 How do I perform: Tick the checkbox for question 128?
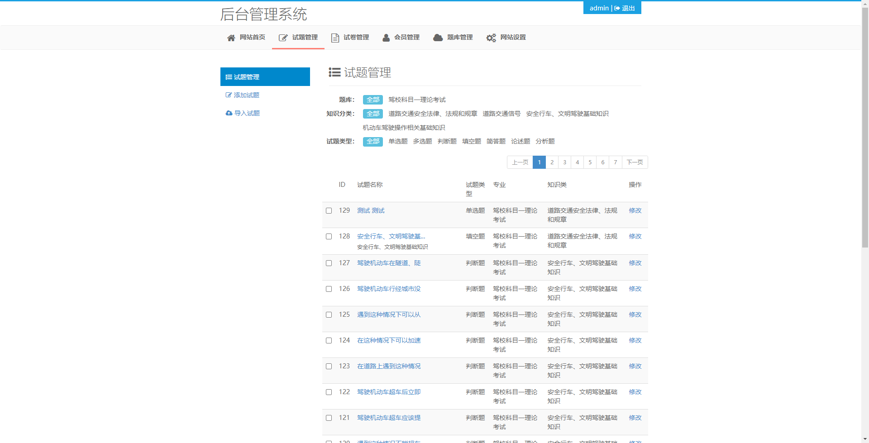point(329,236)
